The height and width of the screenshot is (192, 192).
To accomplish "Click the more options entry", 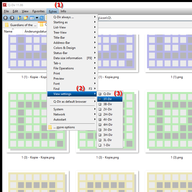I will click(x=72, y=127).
